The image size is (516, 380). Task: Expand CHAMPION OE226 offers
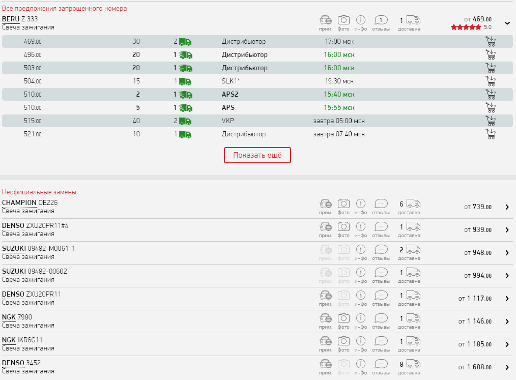[507, 207]
